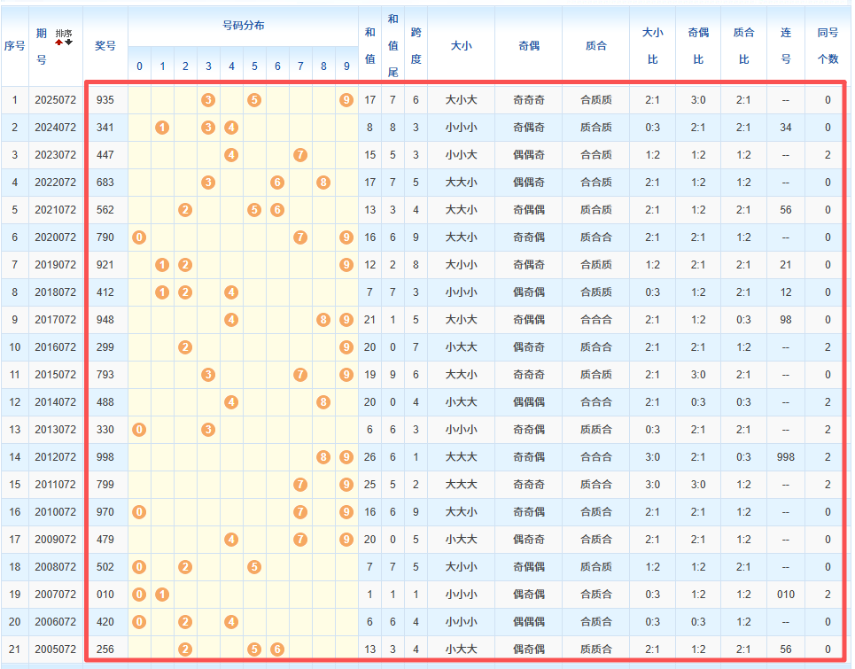Image resolution: width=855 pixels, height=669 pixels.
Task: Click orange ball 5 in row 2008072
Action: click(254, 567)
